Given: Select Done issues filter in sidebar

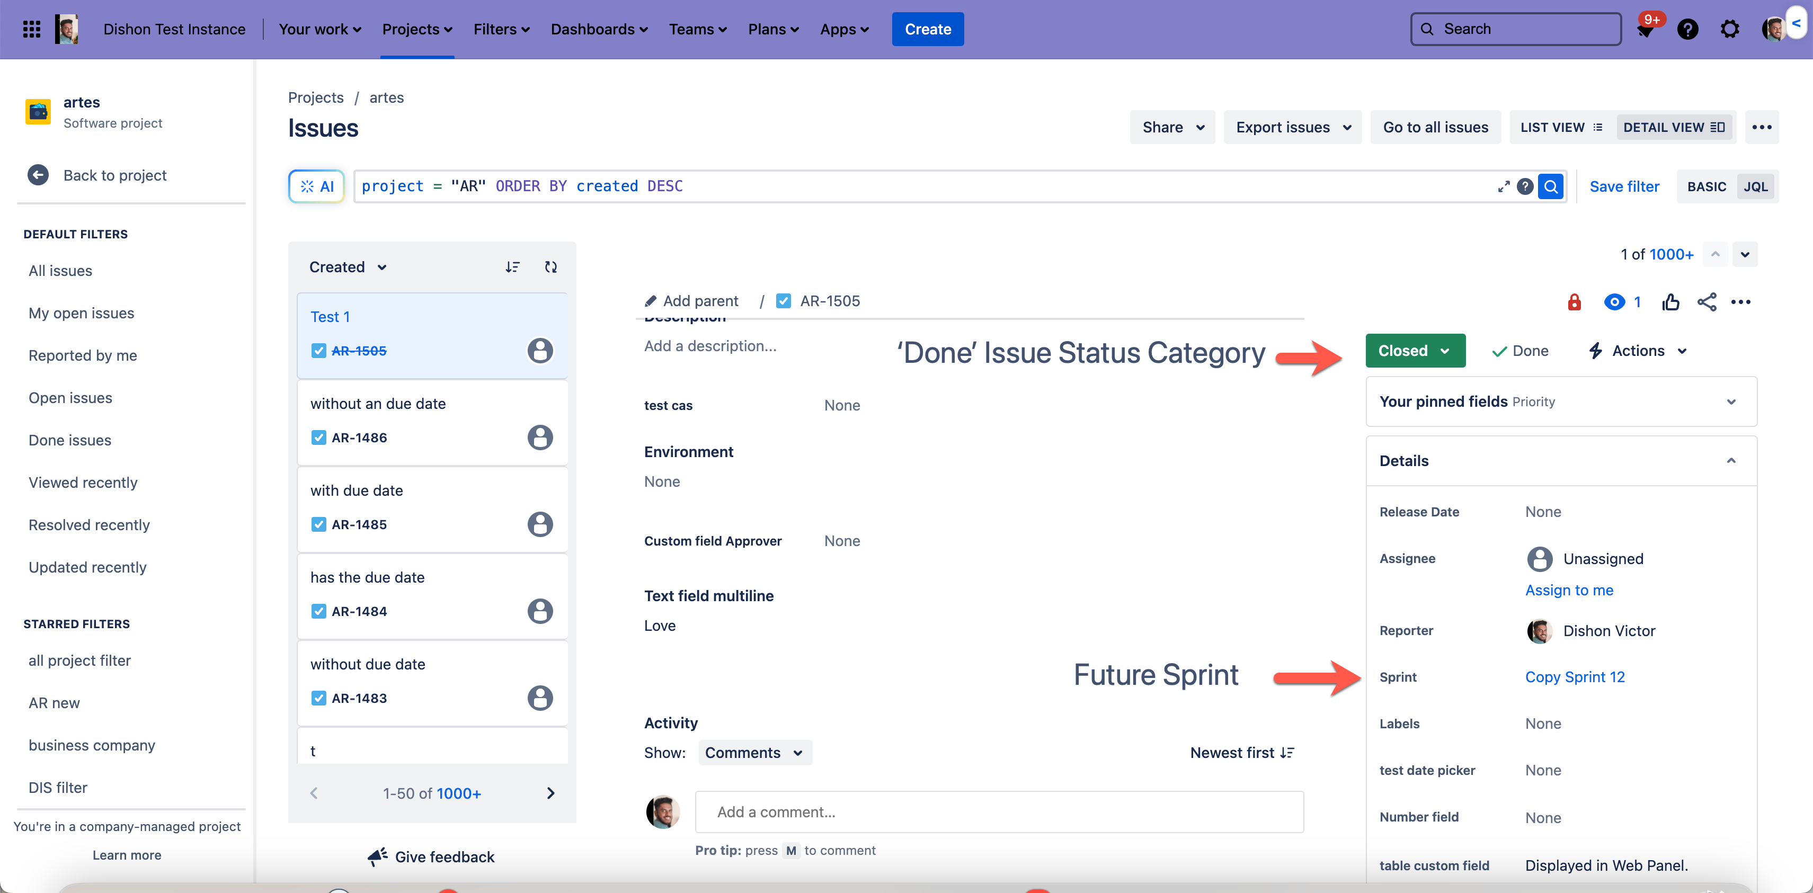Looking at the screenshot, I should (70, 440).
